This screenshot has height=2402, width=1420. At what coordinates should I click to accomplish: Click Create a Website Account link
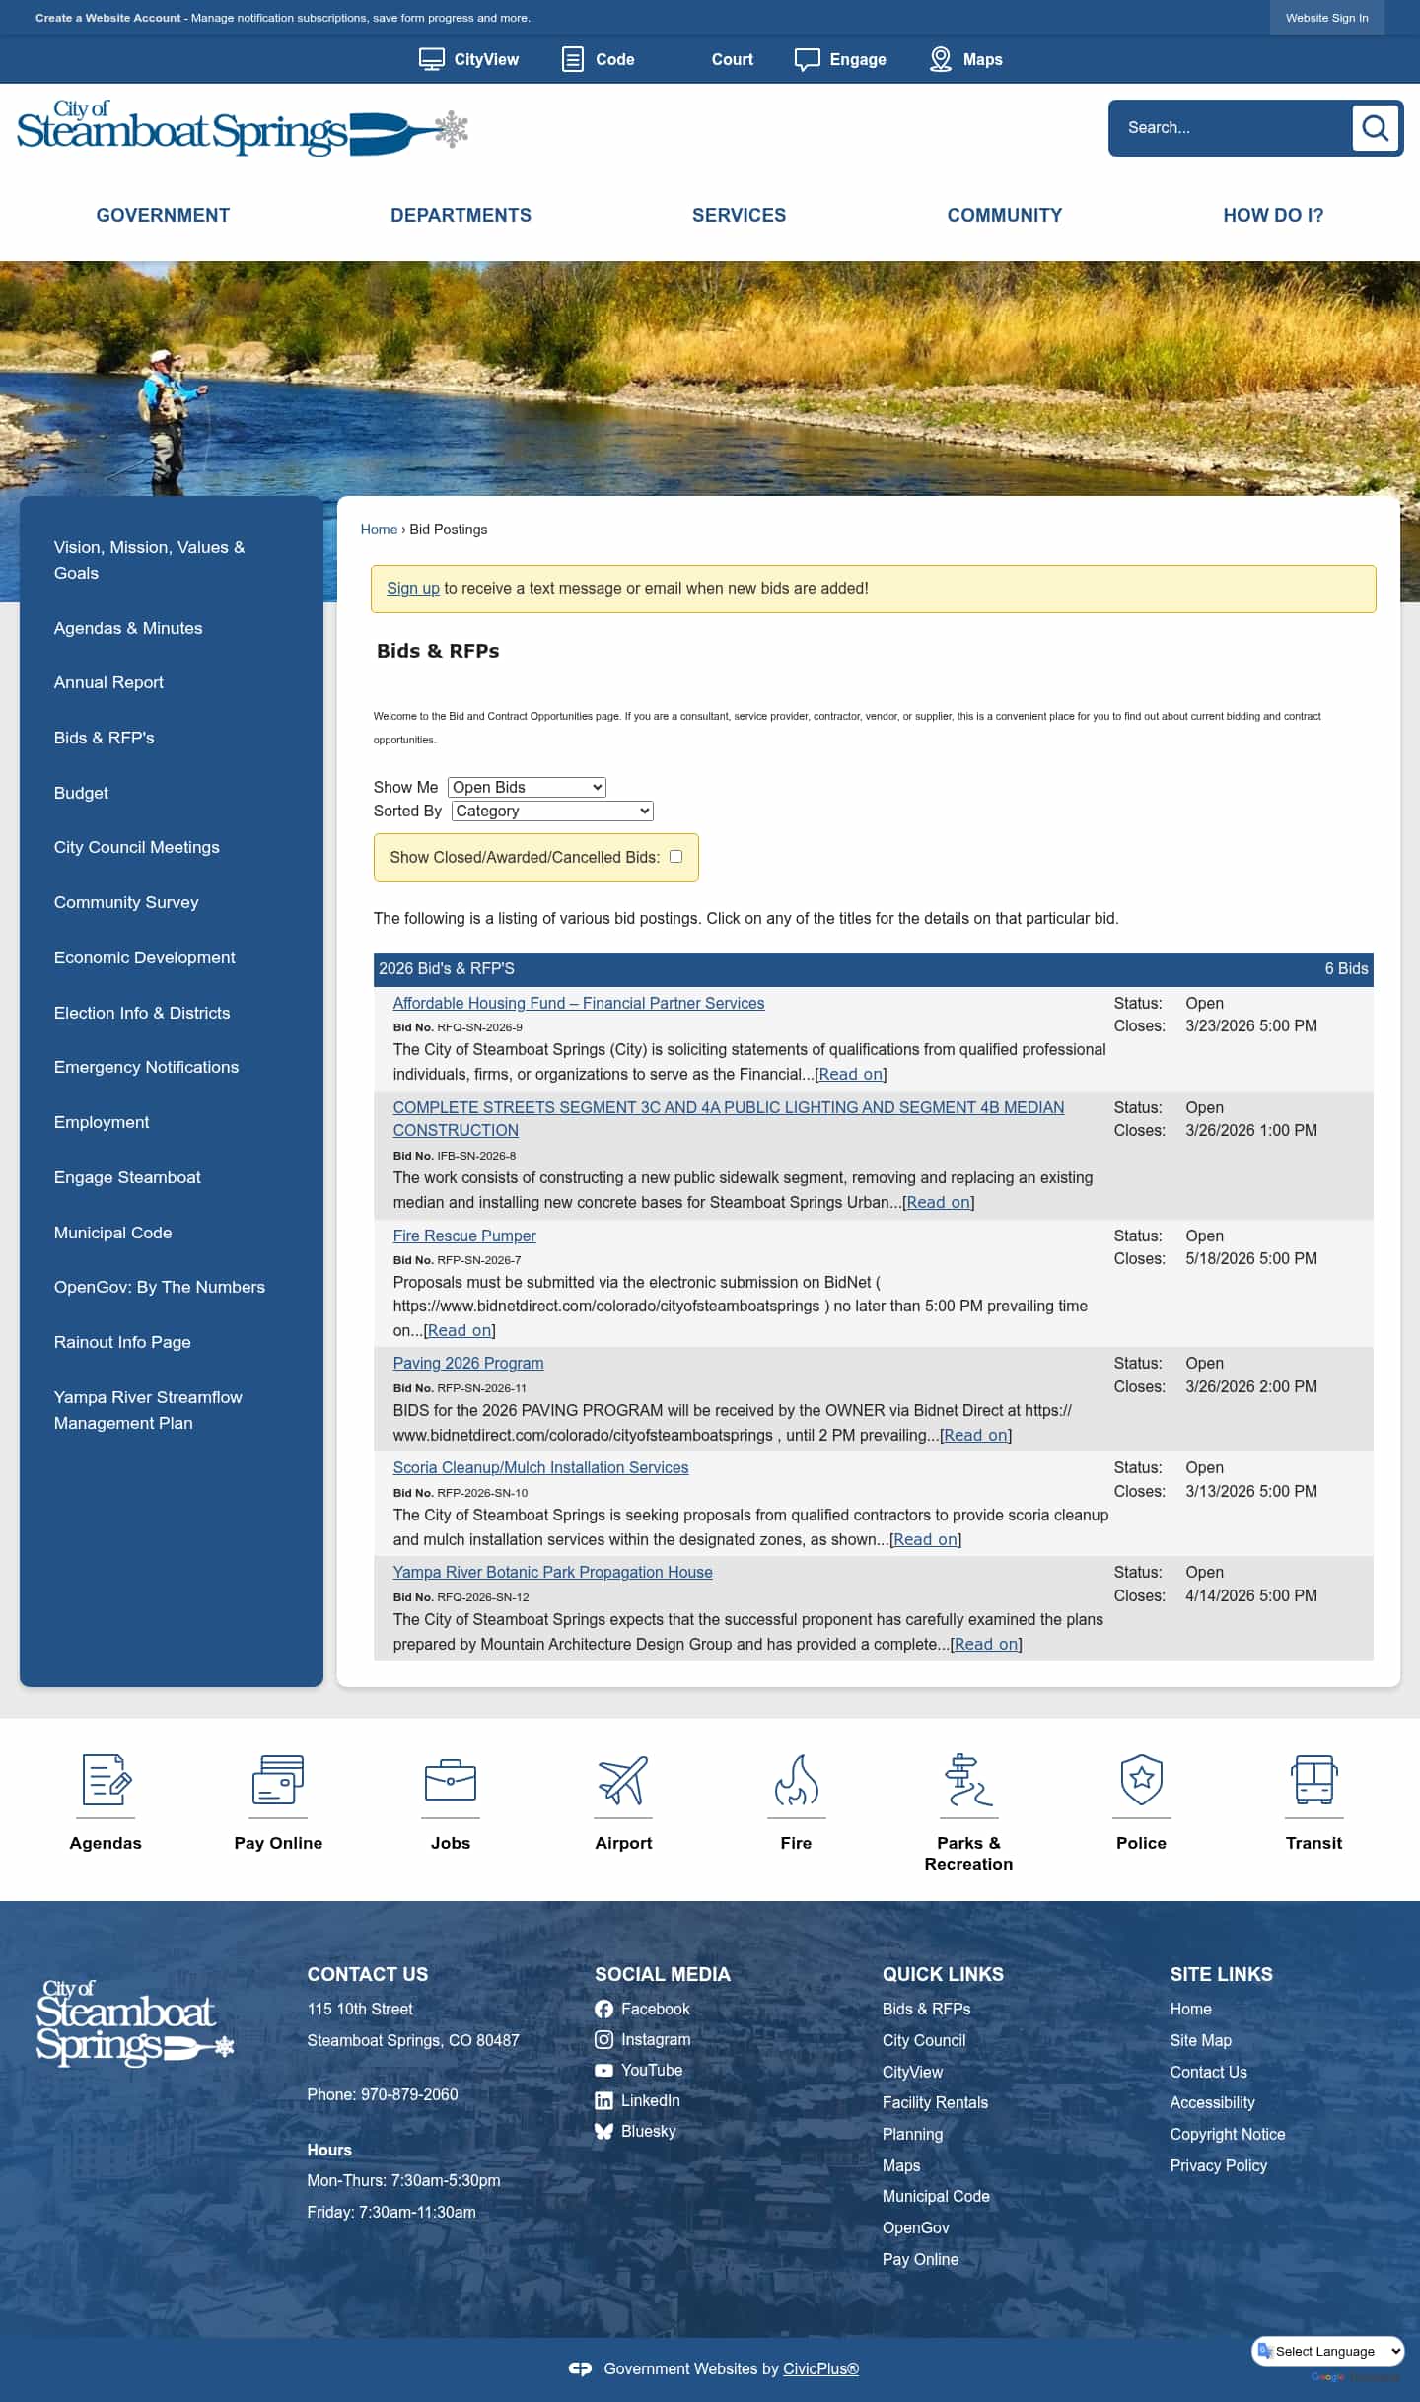click(108, 18)
